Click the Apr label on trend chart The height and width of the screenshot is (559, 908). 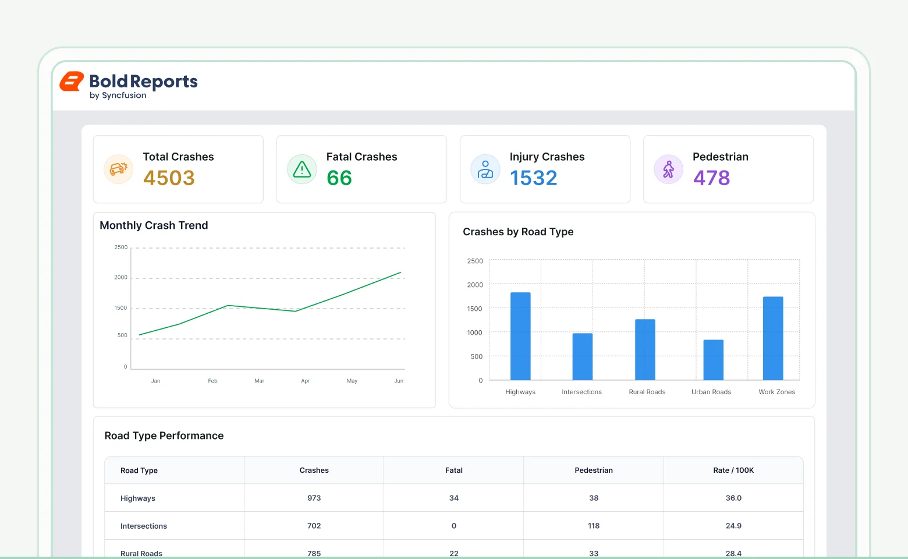pos(306,381)
